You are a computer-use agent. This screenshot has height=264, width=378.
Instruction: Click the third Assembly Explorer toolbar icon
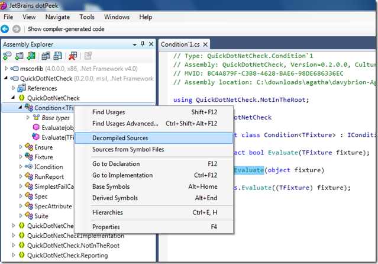(31, 56)
